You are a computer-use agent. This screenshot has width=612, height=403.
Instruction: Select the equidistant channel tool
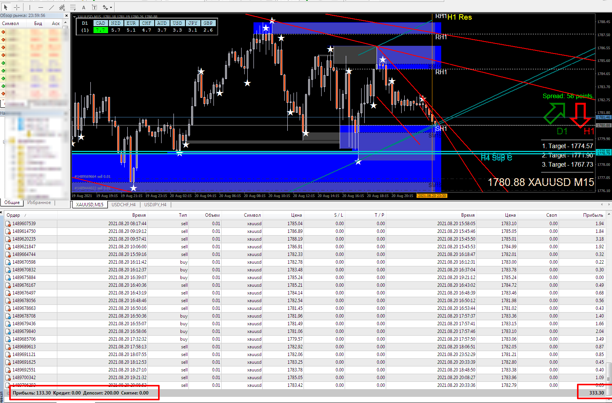(62, 7)
